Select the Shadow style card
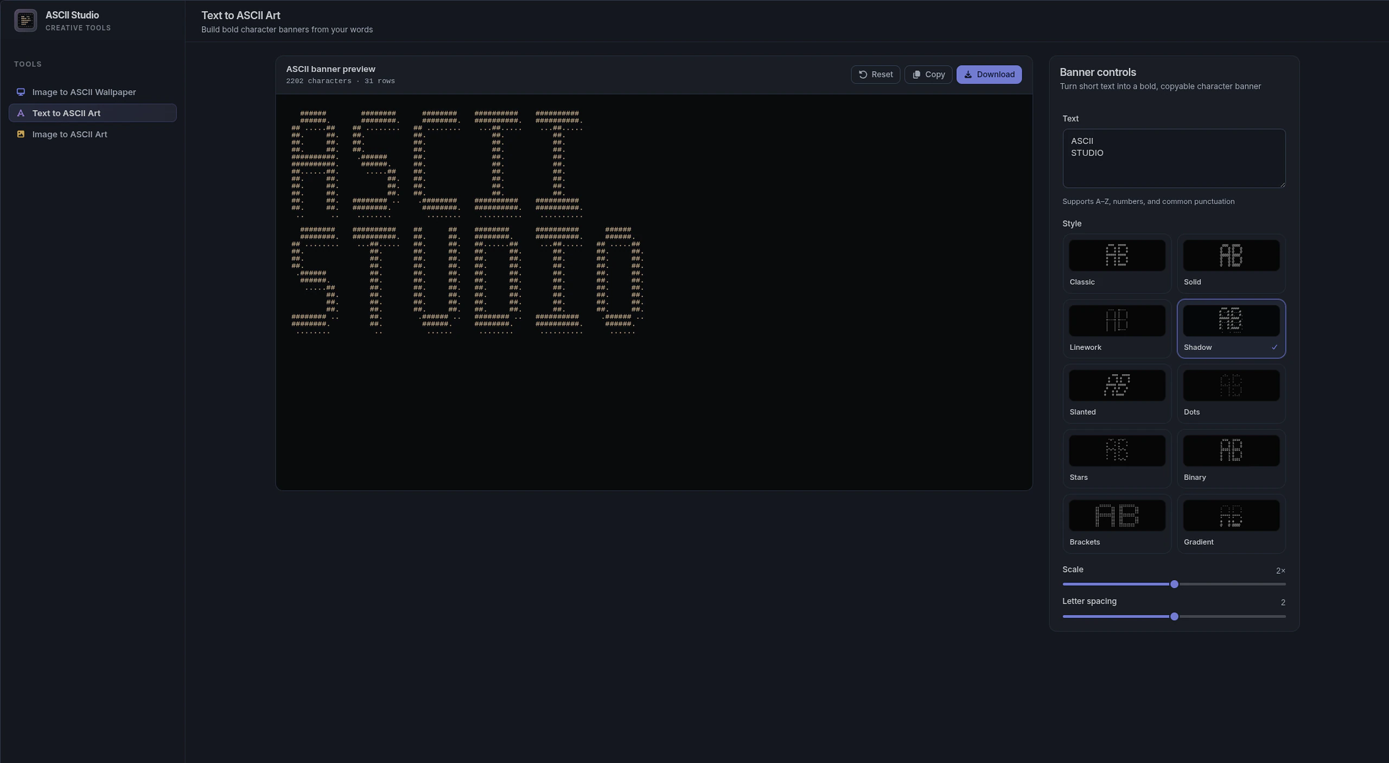Viewport: 1389px width, 763px height. pyautogui.click(x=1231, y=329)
